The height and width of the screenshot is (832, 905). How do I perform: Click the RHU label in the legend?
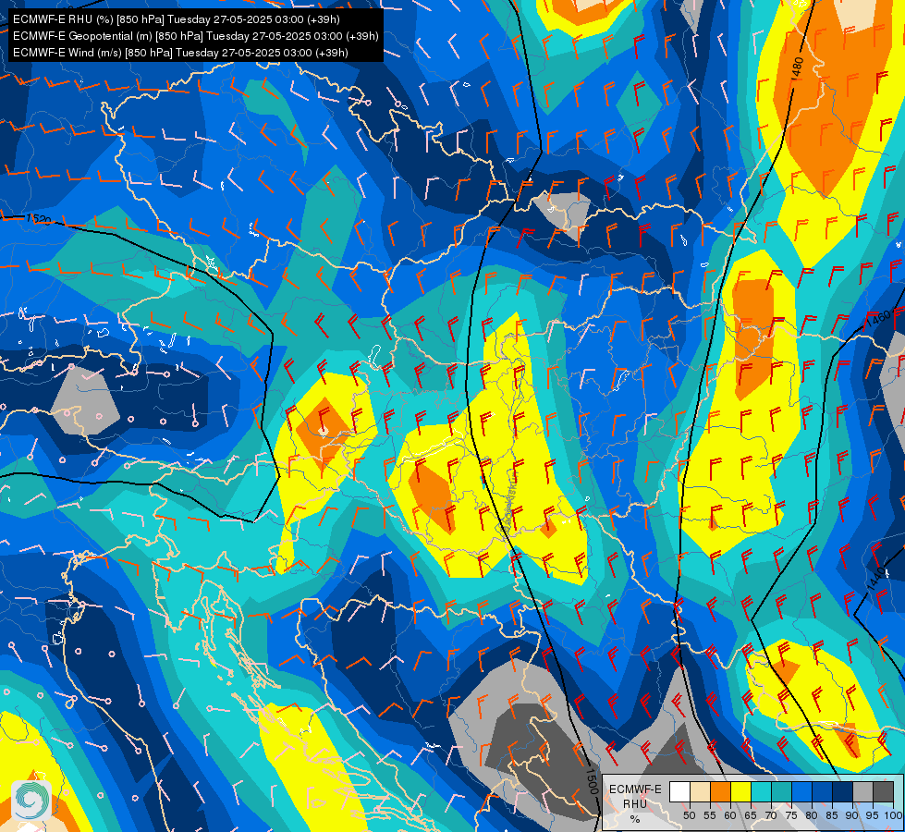point(635,803)
